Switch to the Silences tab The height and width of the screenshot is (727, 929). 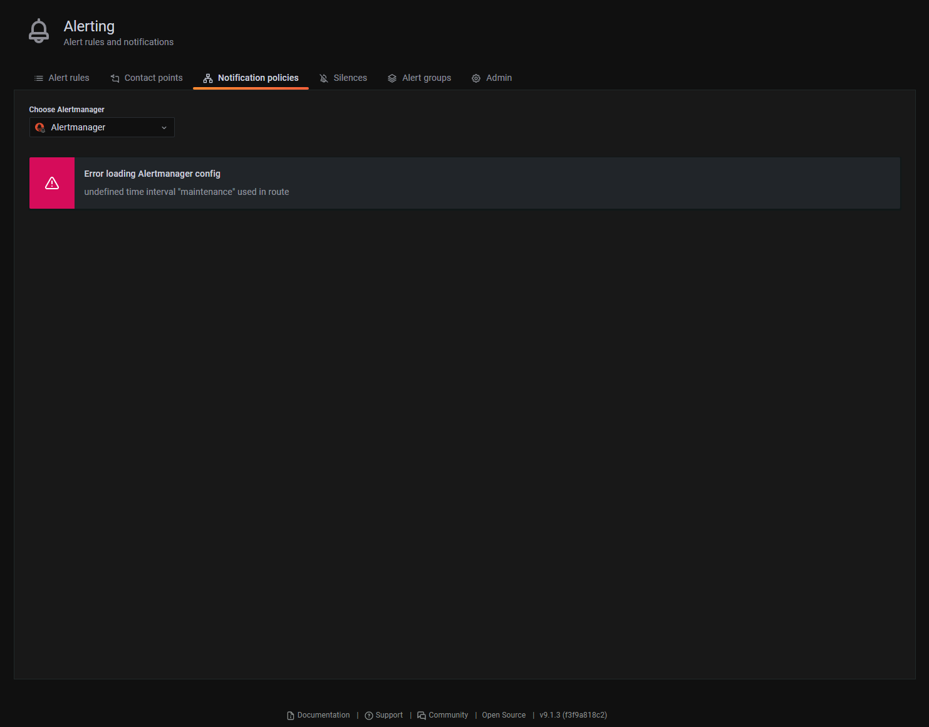[x=350, y=78]
